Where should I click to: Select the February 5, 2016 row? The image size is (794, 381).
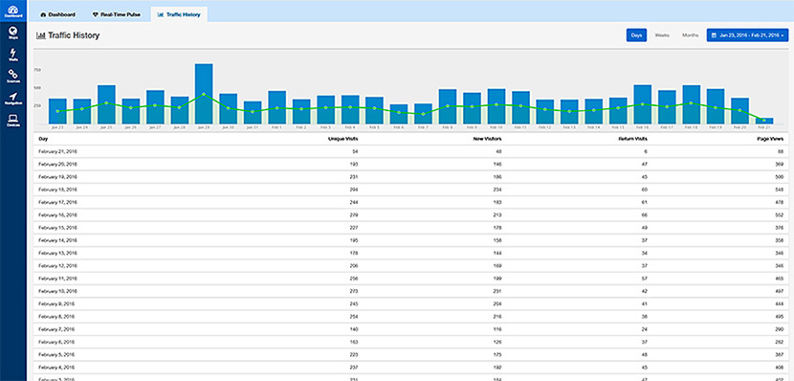411,354
